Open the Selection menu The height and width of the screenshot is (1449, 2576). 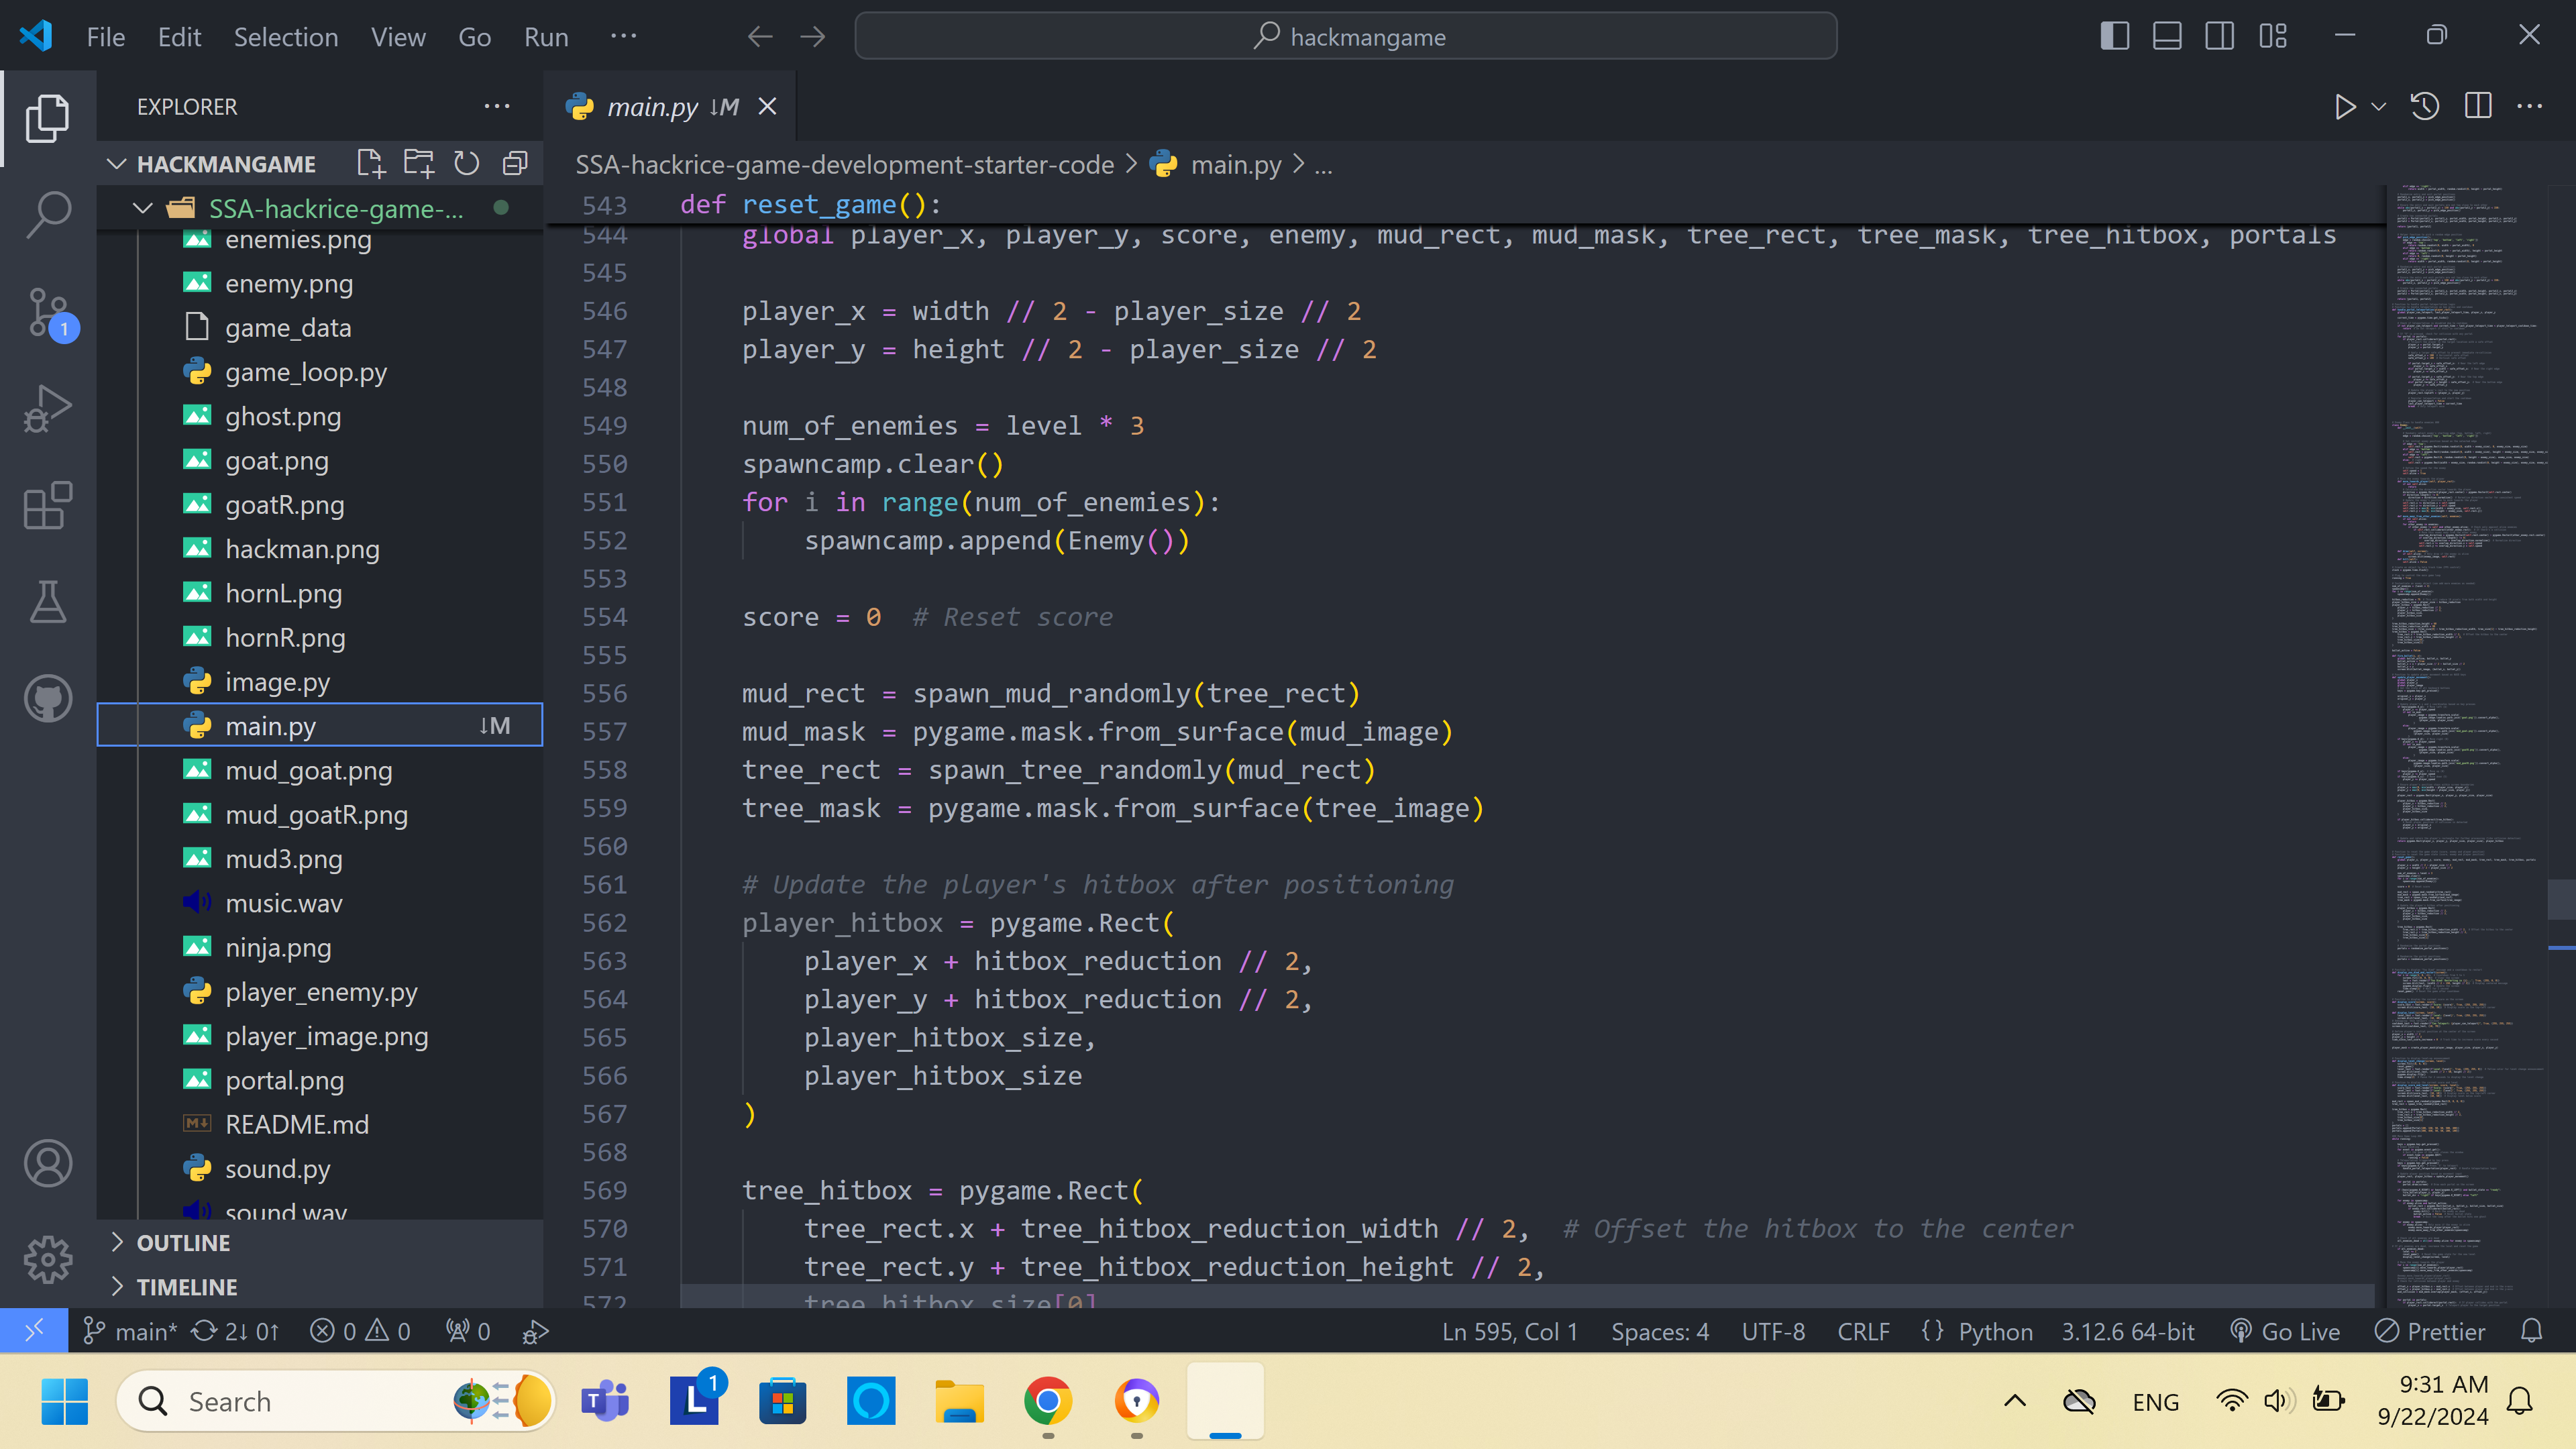click(286, 37)
